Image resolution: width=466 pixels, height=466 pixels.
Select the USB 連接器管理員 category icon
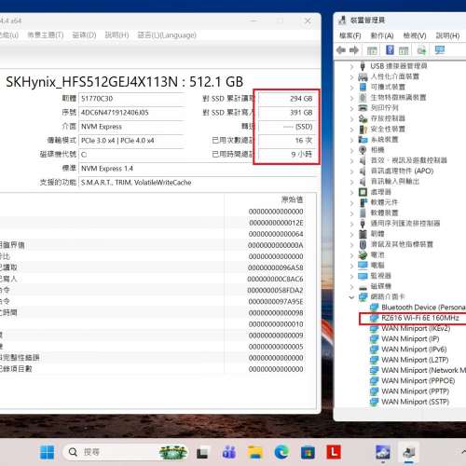[363, 66]
